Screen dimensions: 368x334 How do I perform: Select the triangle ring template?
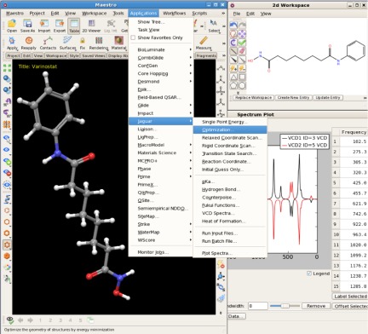233,77
